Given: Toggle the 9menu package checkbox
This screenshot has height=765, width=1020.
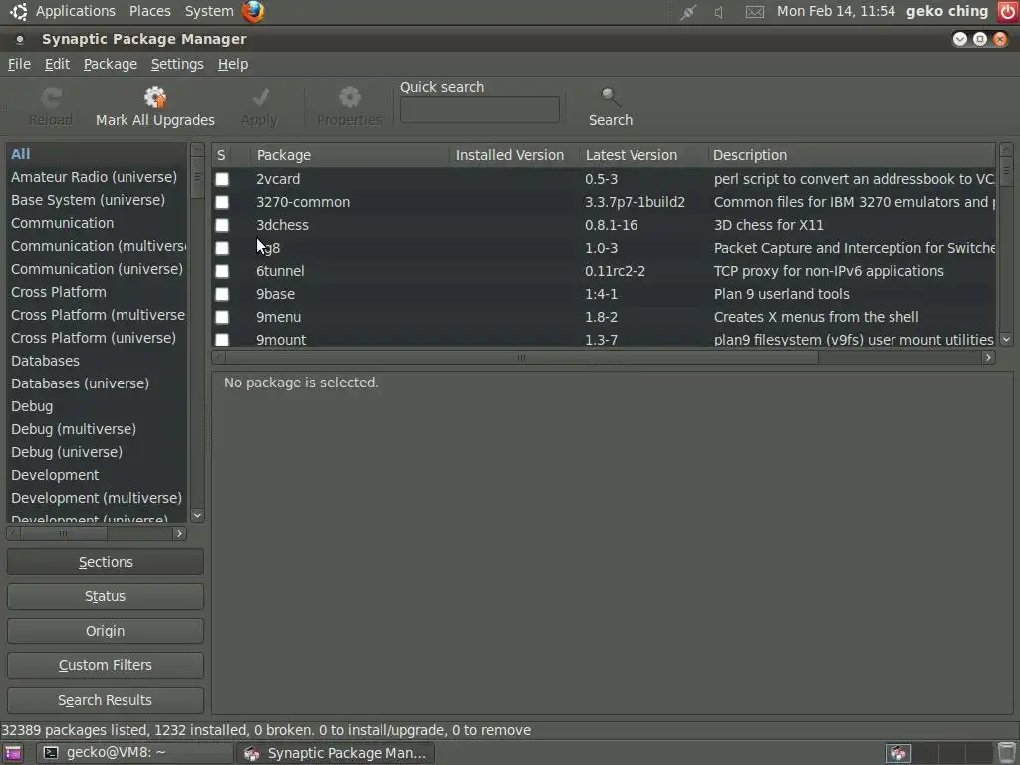Looking at the screenshot, I should (222, 317).
